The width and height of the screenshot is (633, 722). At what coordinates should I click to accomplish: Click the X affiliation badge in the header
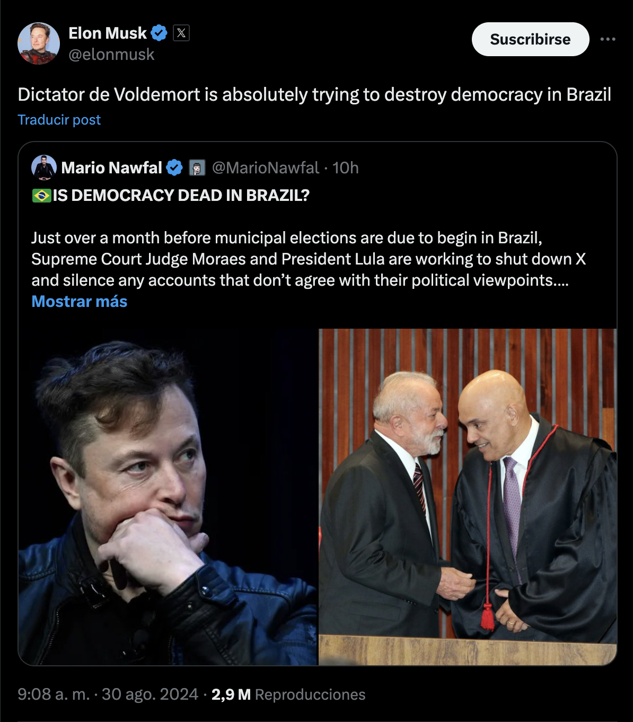[181, 33]
